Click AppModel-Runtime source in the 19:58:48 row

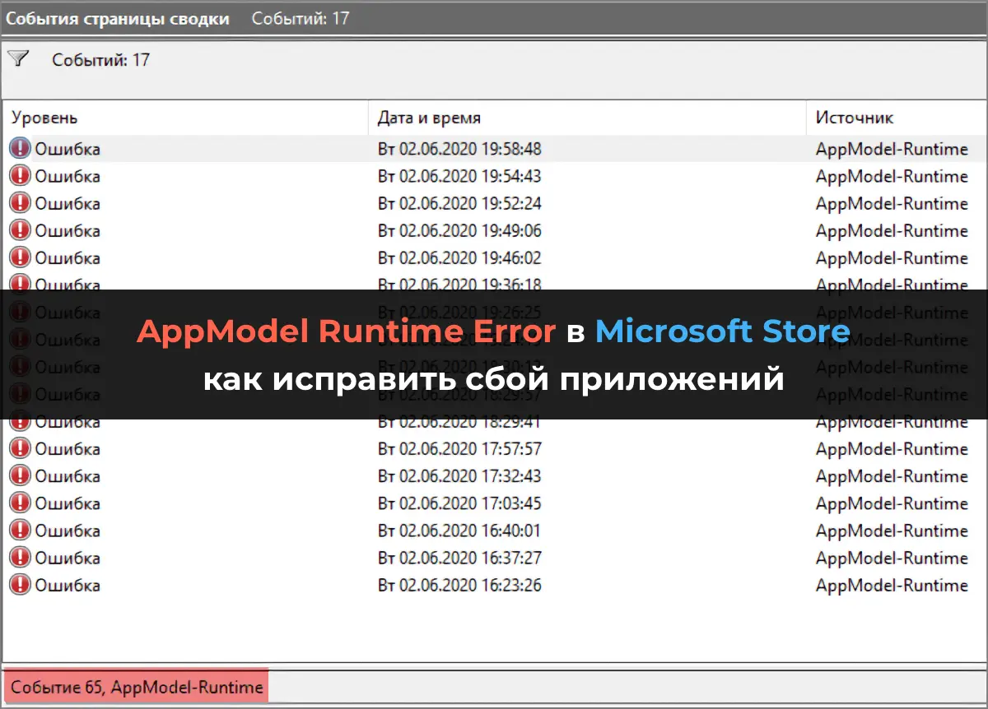(x=891, y=149)
